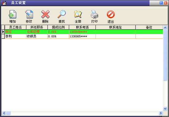
Task: Show all records with 全部 icon
Action: [78, 15]
